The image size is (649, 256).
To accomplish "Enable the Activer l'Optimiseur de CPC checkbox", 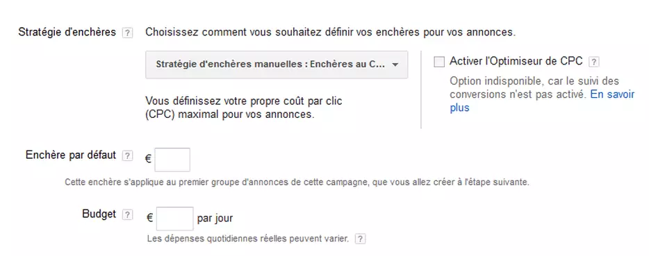I will [439, 62].
